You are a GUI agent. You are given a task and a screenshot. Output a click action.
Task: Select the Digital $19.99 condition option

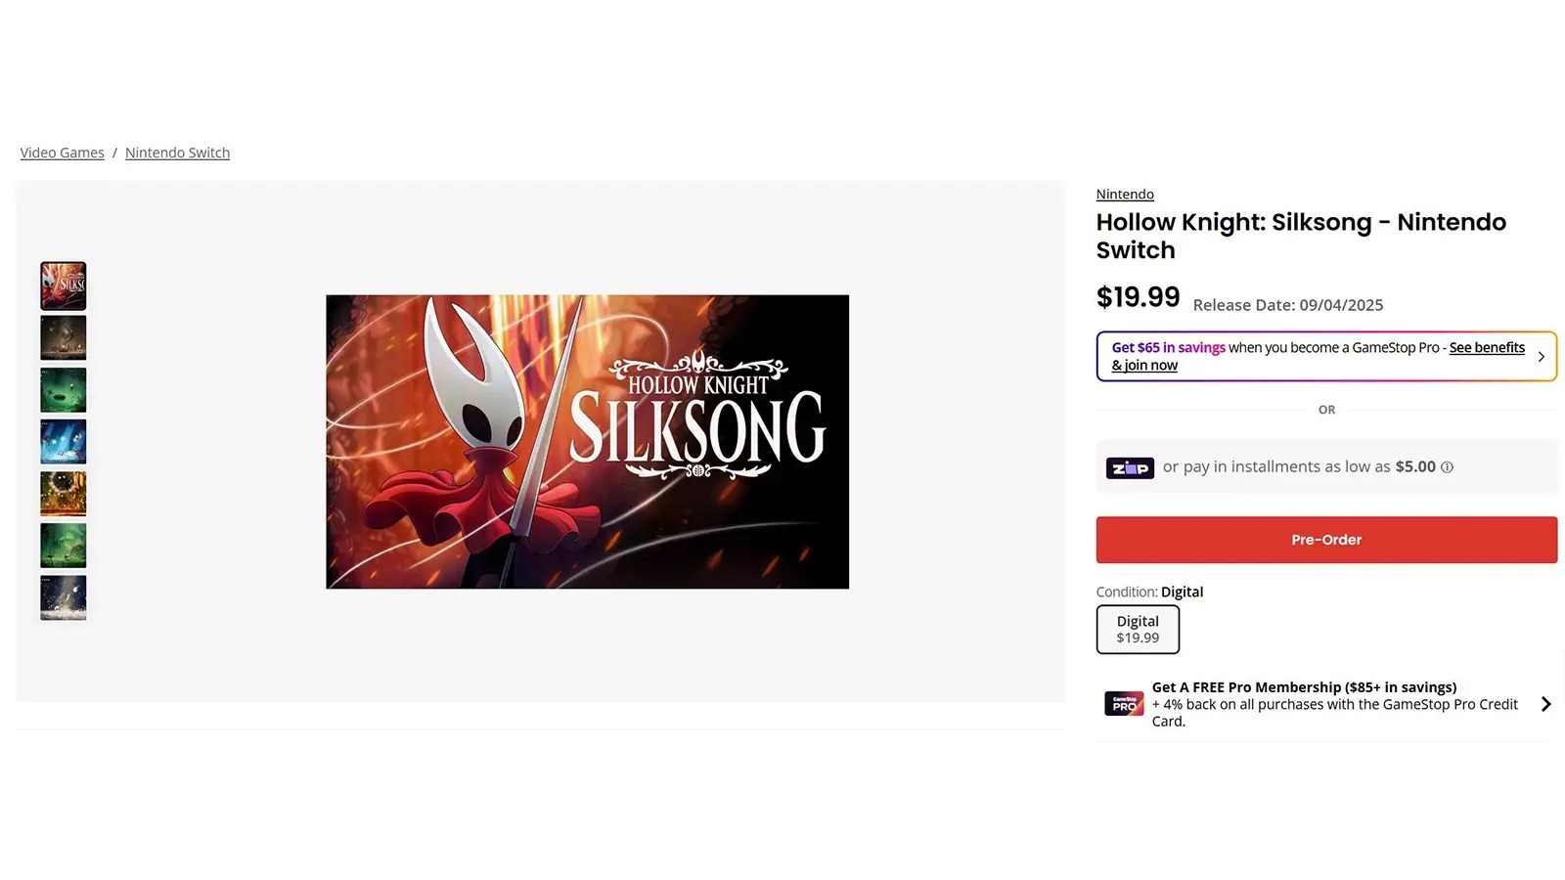coord(1138,629)
